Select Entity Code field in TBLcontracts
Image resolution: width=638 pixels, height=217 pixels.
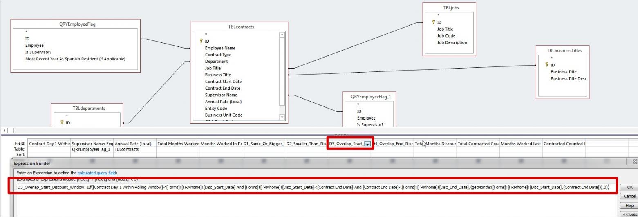click(216, 108)
